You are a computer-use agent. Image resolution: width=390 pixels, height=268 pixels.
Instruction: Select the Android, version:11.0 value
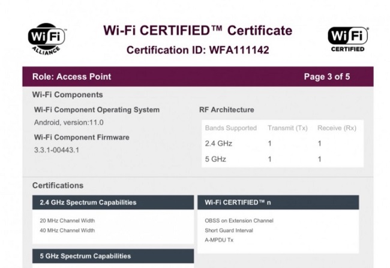[69, 122]
